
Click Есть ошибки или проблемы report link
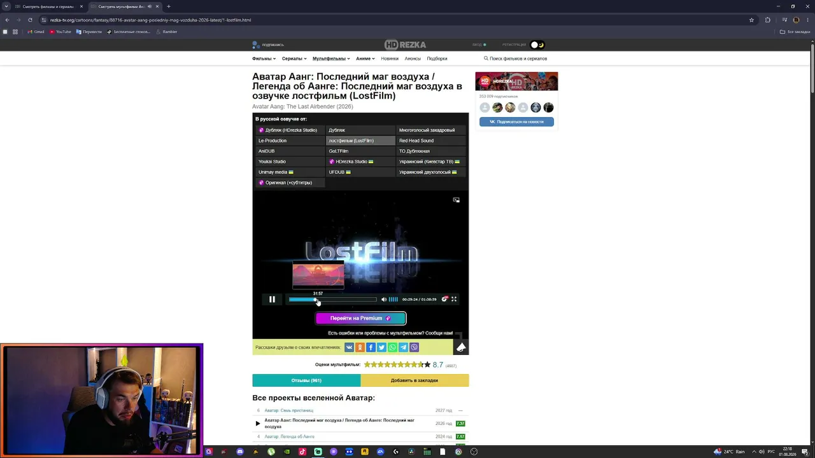[x=390, y=333]
